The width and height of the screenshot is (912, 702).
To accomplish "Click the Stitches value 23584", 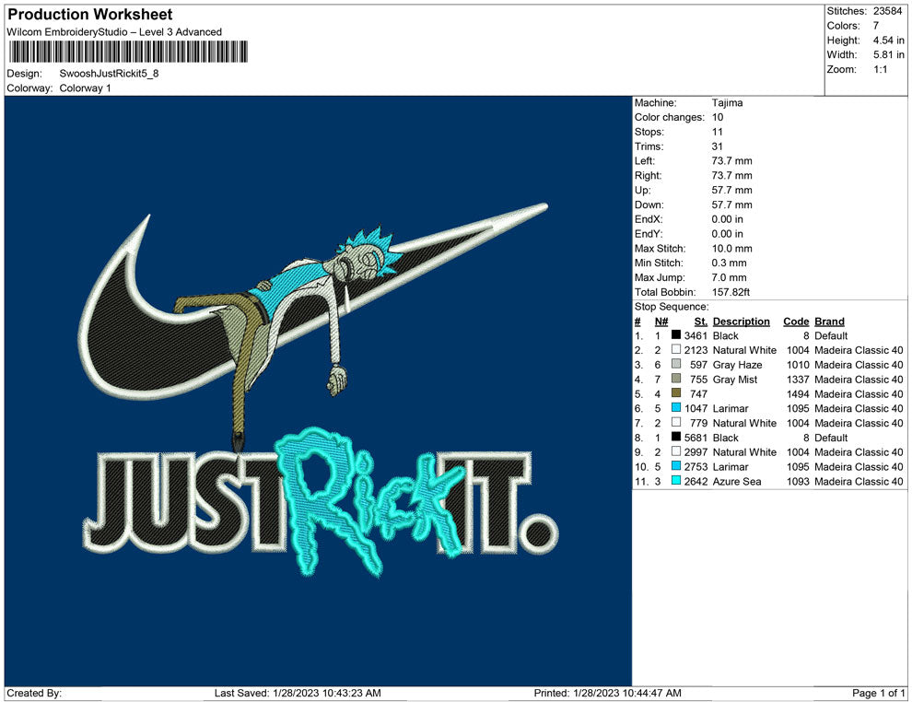I will pyautogui.click(x=886, y=11).
